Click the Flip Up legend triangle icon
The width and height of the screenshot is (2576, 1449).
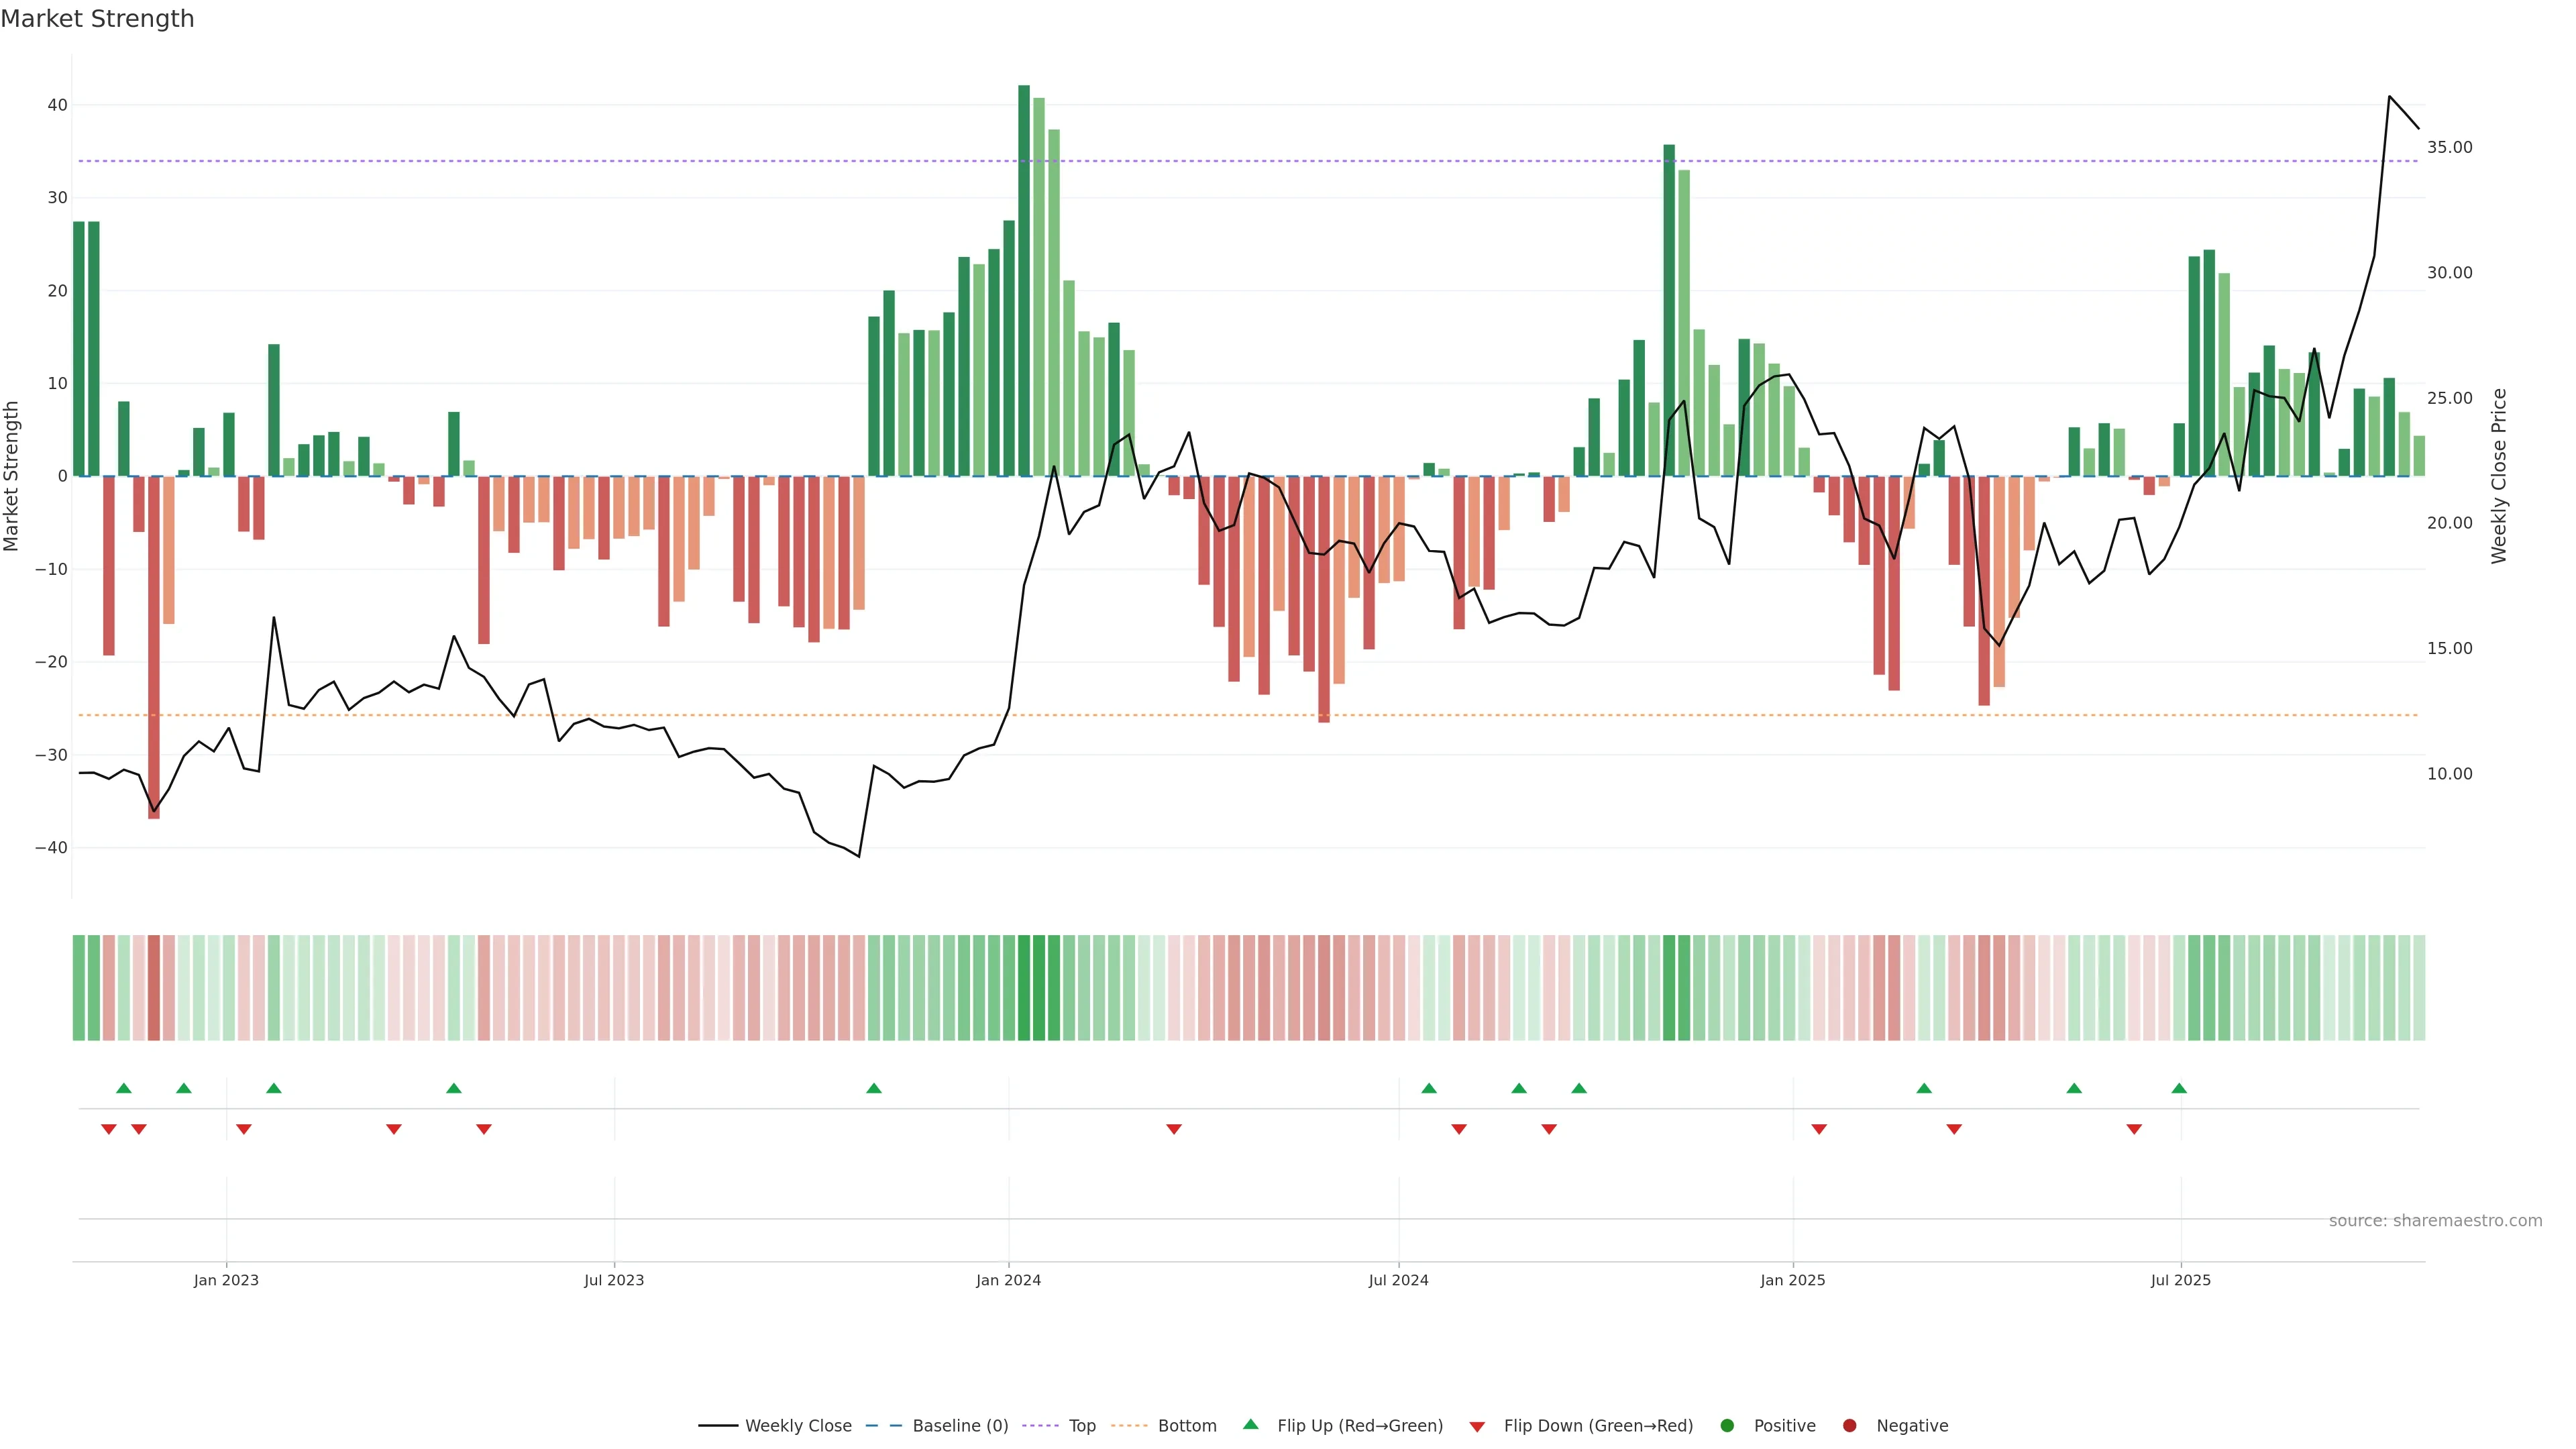pyautogui.click(x=1250, y=1424)
